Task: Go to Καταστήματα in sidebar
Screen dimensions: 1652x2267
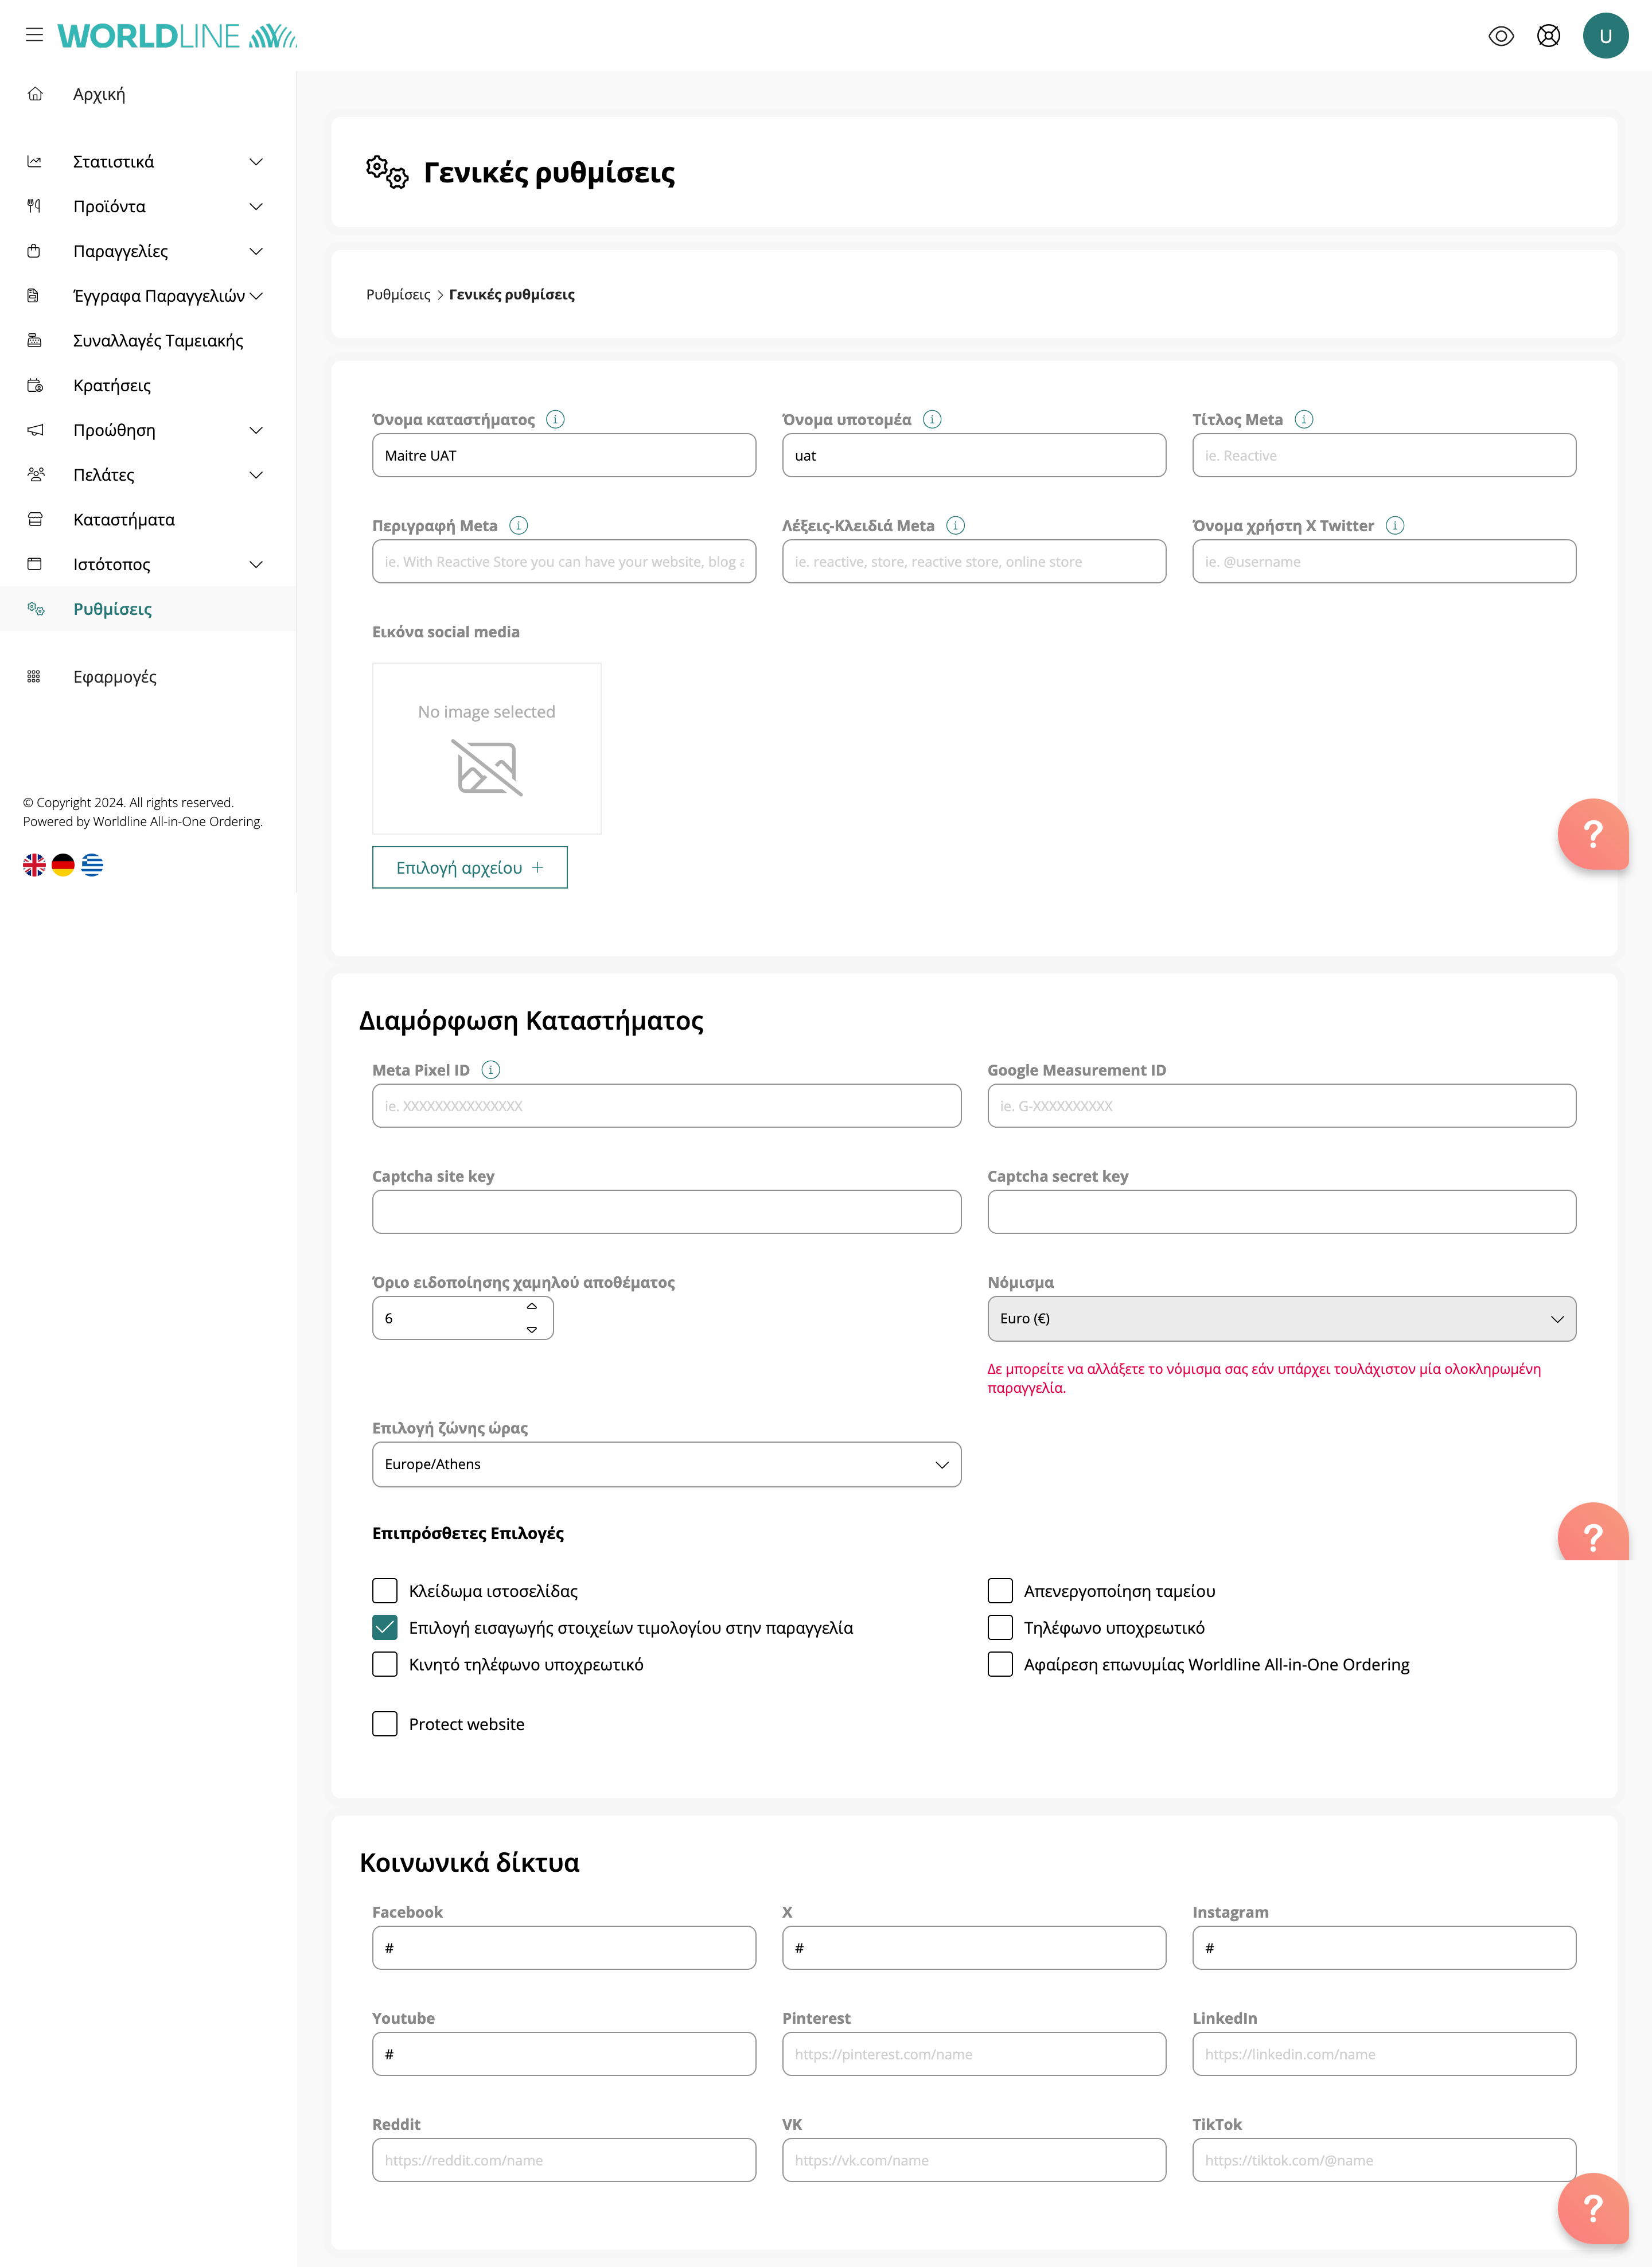Action: click(x=124, y=520)
